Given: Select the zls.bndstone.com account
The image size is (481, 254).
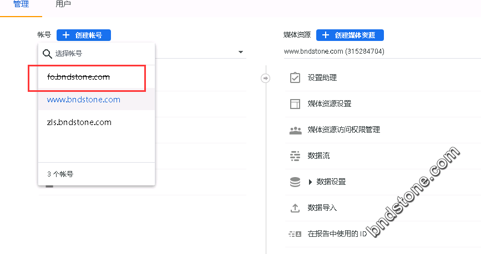Looking at the screenshot, I should click(x=97, y=122).
